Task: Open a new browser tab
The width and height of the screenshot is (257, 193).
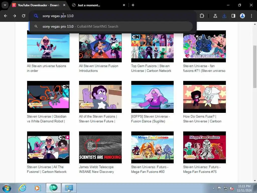Action: click(133, 5)
